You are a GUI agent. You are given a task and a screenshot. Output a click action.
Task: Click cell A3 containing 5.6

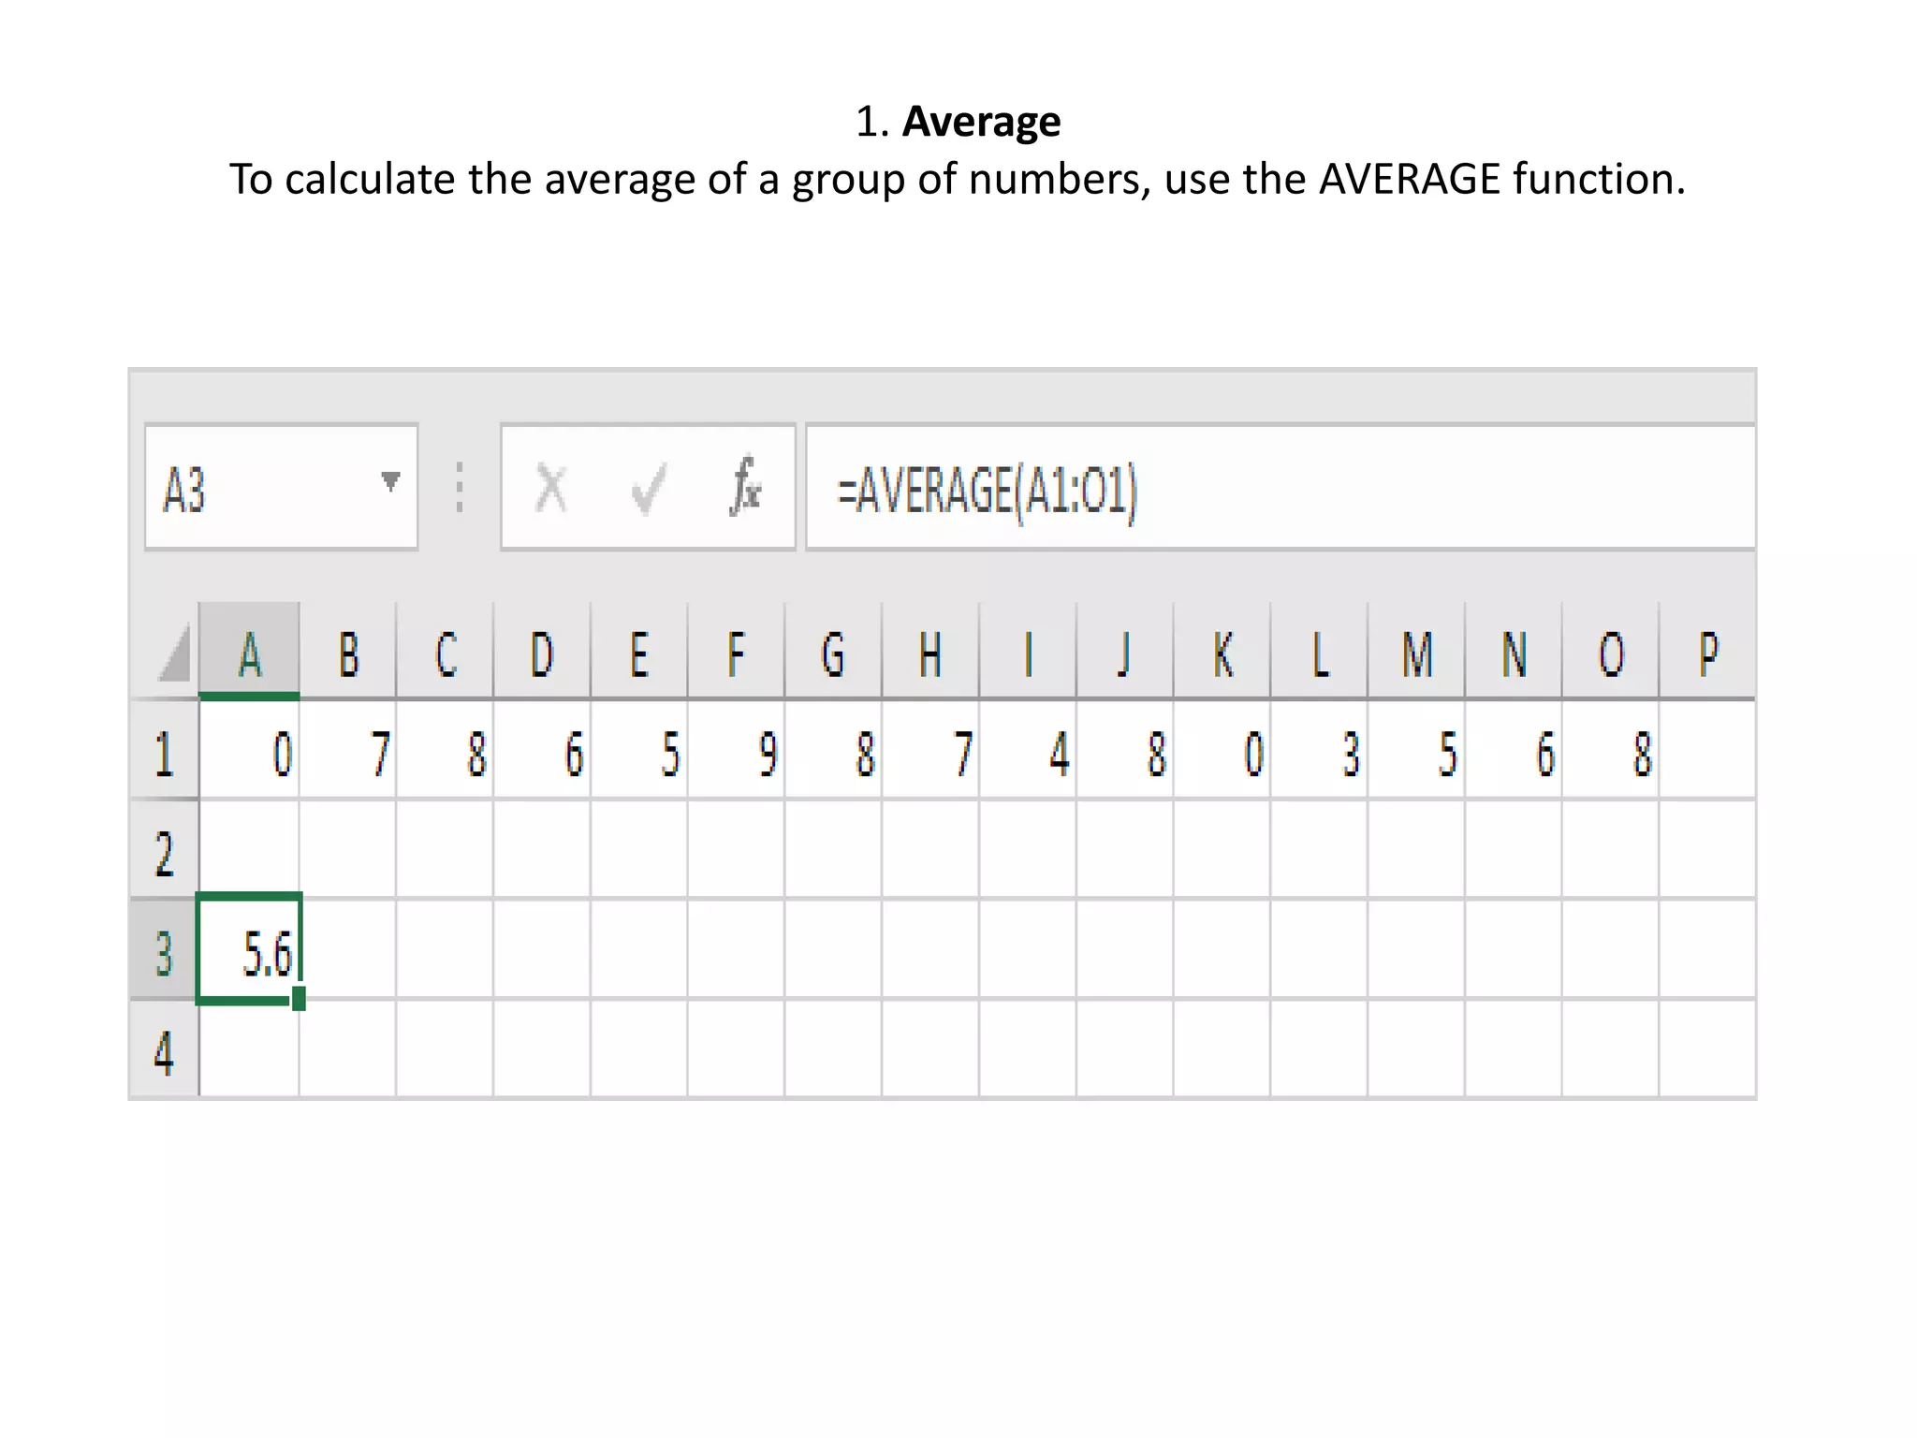tap(249, 950)
